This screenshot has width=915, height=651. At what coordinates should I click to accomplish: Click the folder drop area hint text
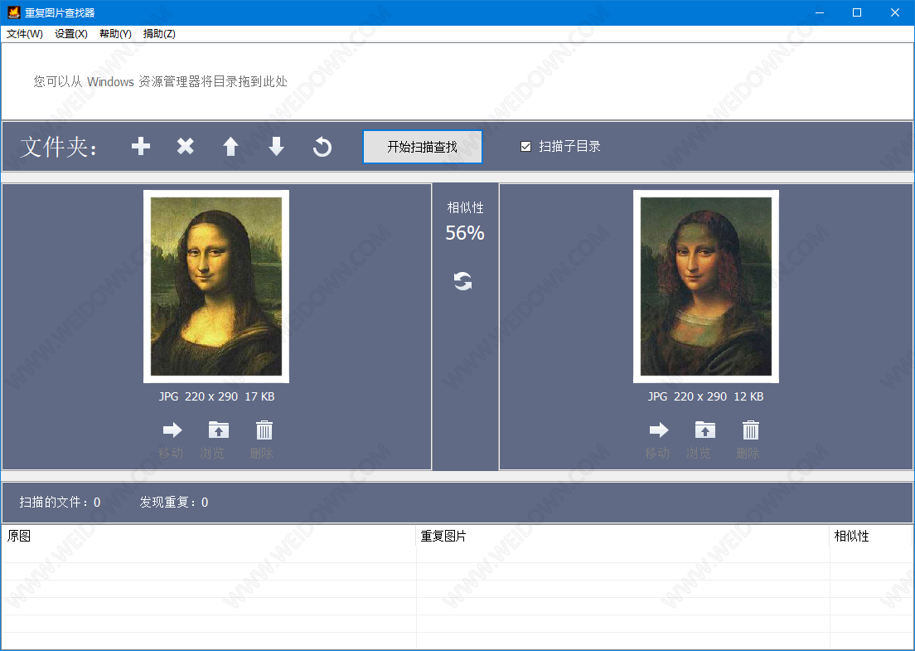coord(161,82)
